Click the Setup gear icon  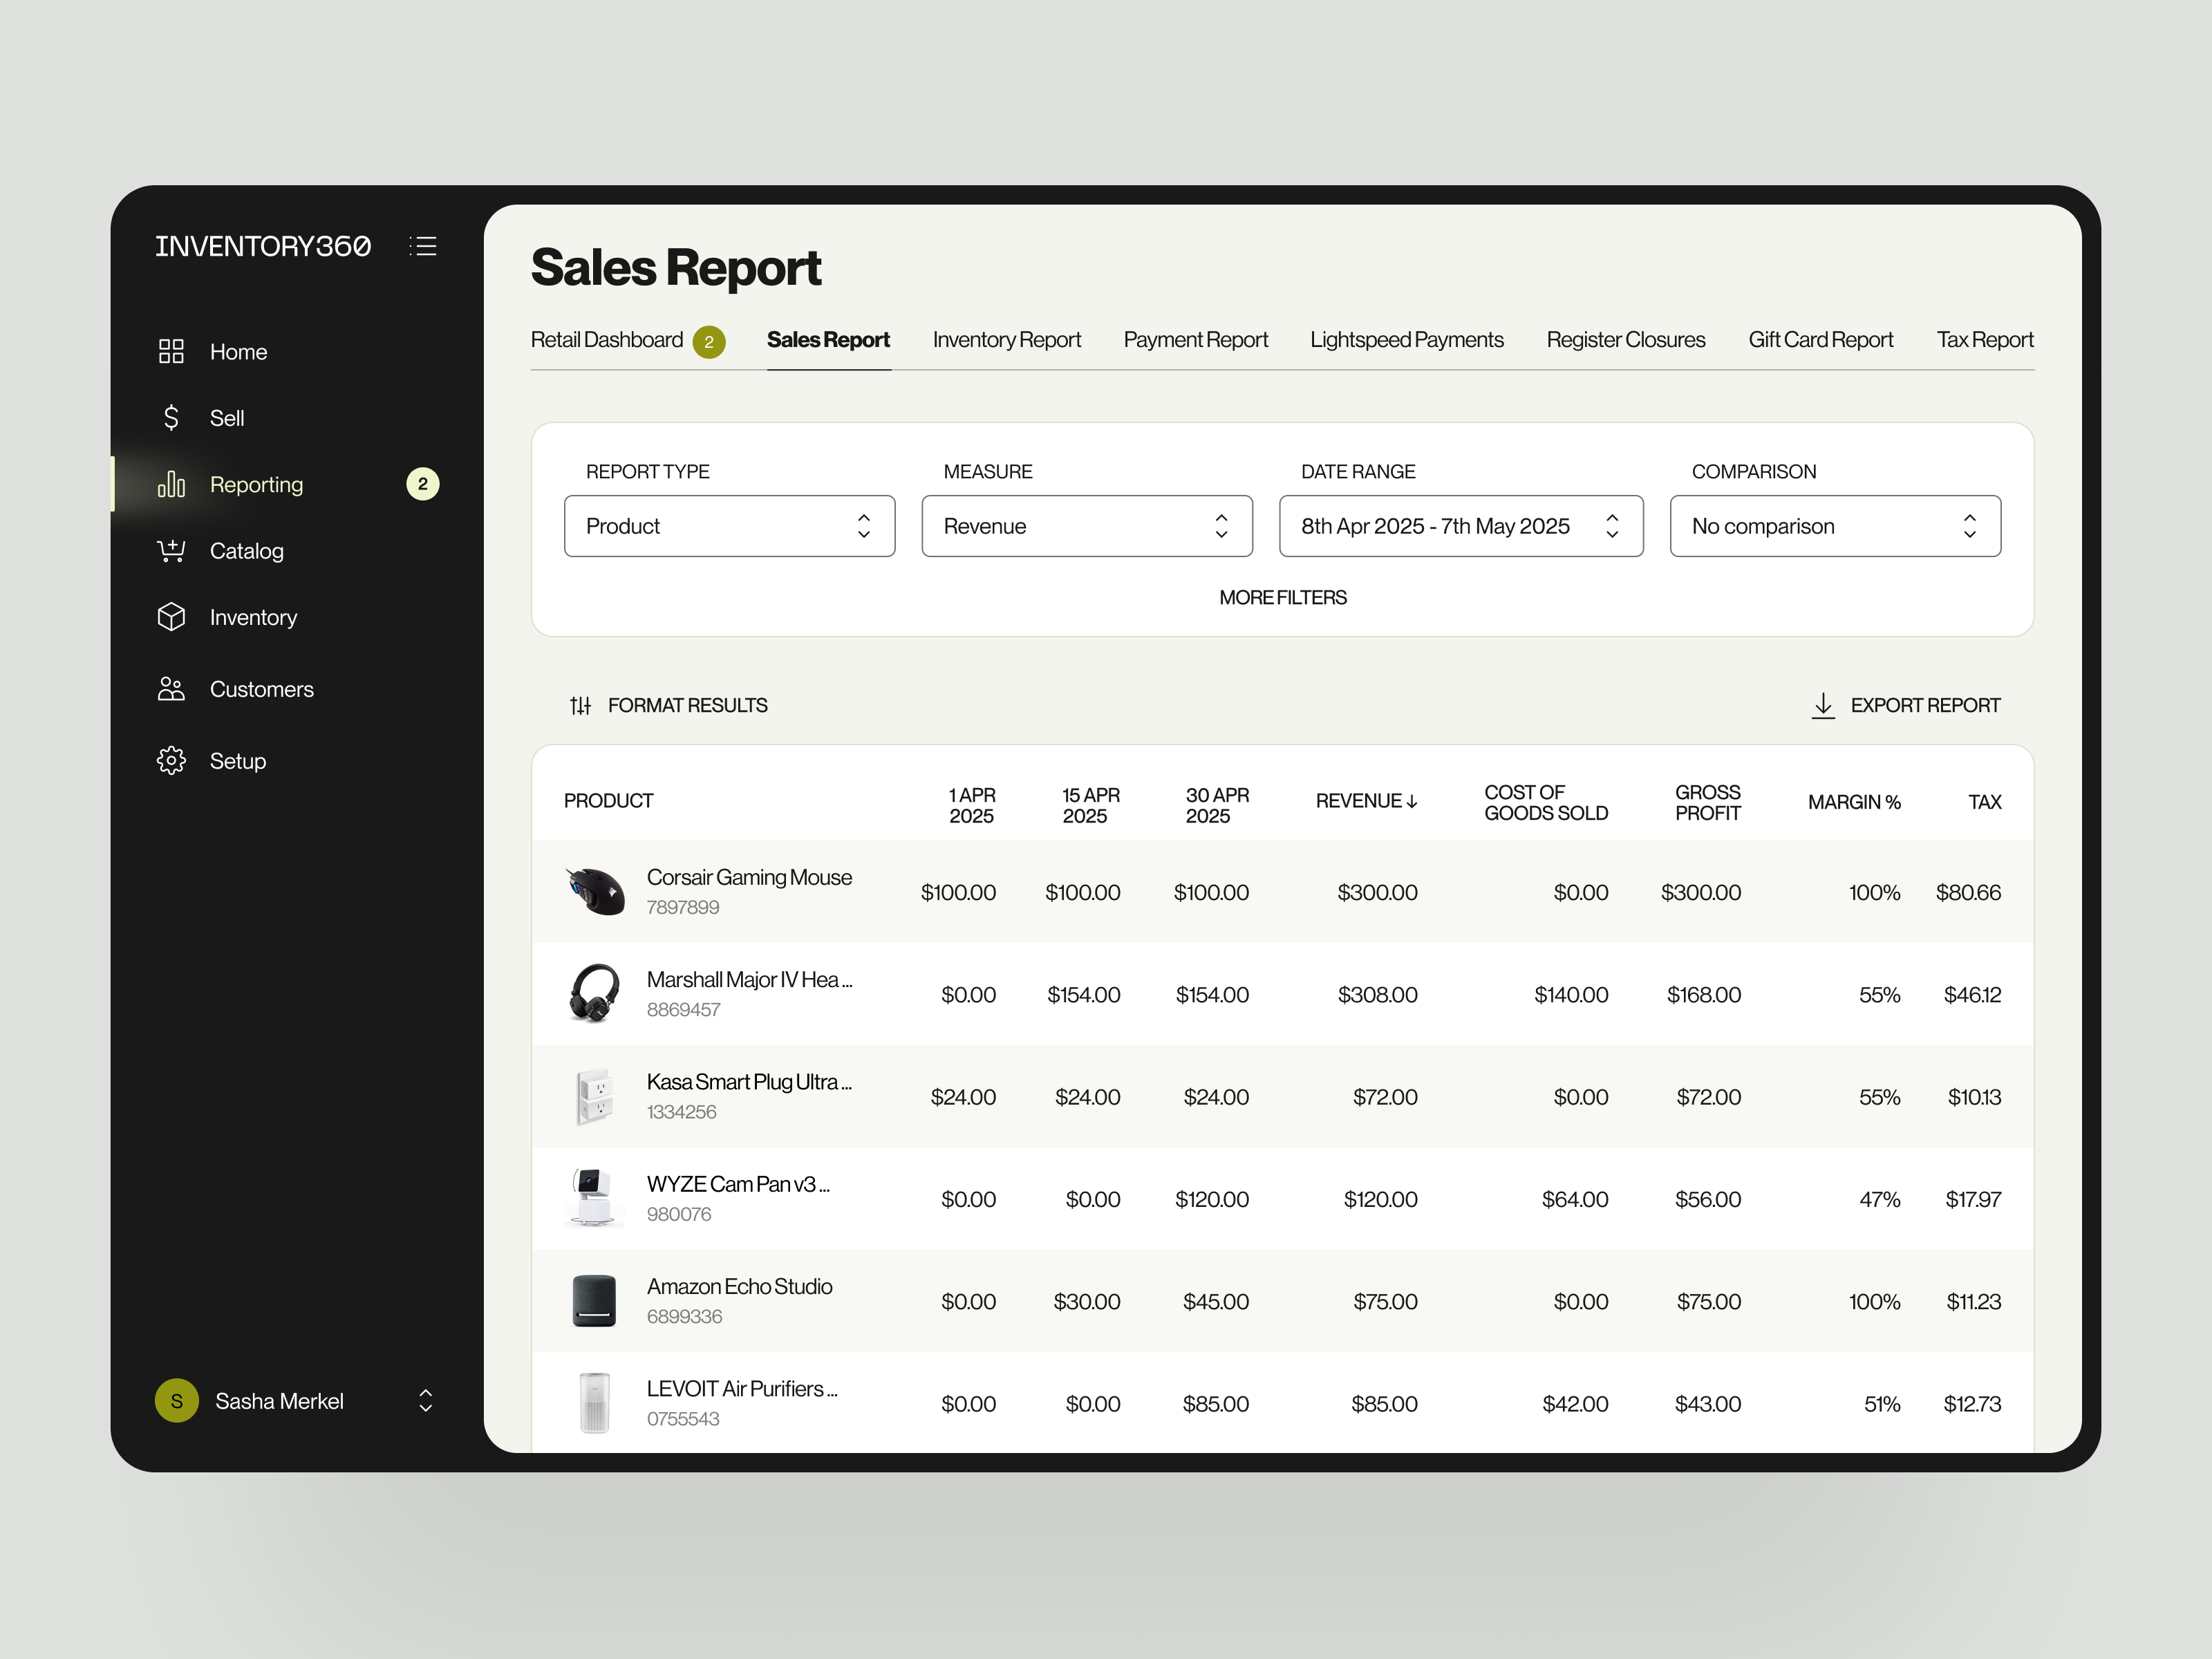[171, 760]
